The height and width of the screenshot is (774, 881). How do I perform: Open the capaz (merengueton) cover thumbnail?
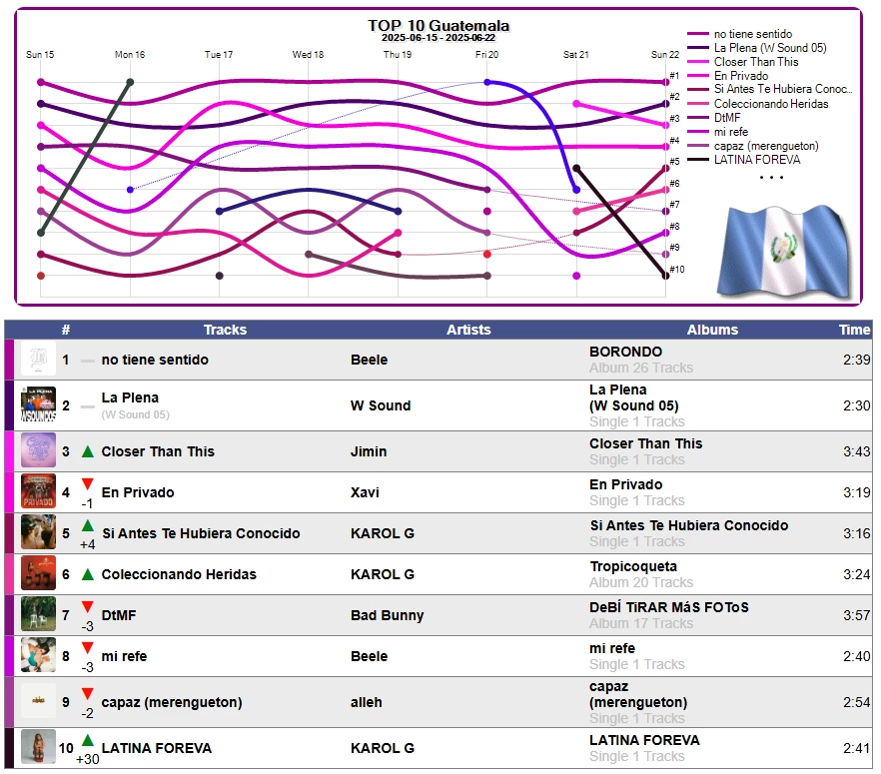tap(38, 701)
